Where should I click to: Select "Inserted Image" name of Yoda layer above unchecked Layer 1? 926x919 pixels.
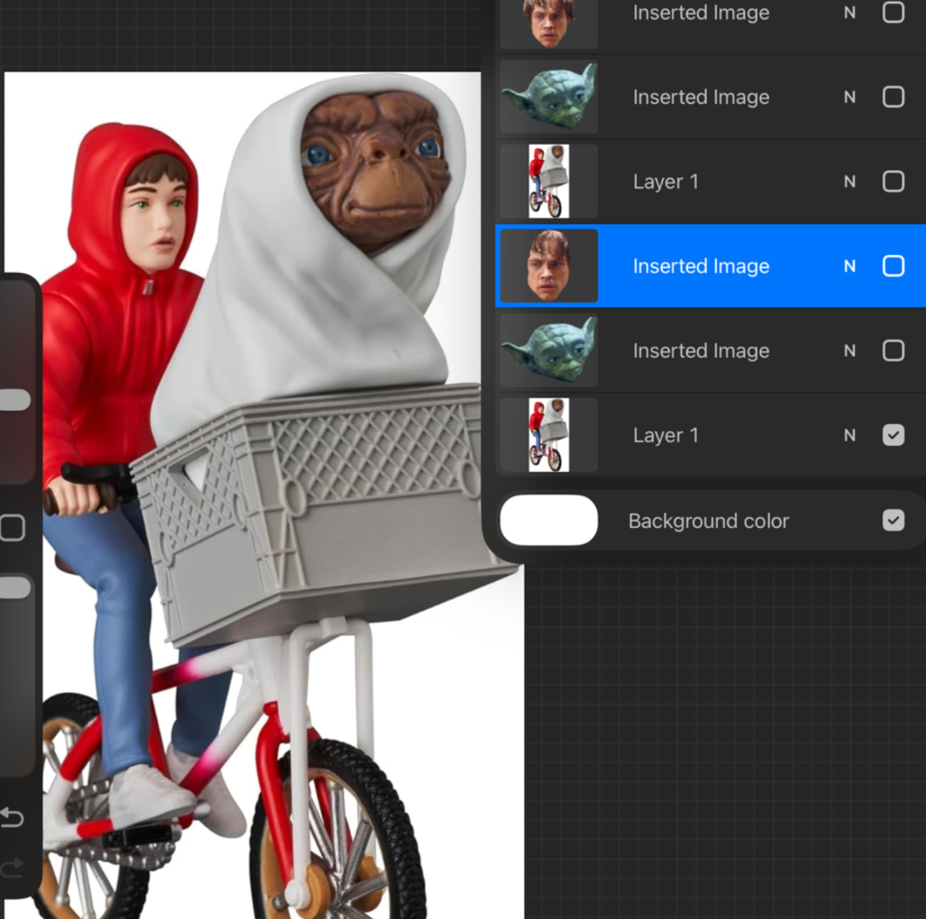(701, 97)
